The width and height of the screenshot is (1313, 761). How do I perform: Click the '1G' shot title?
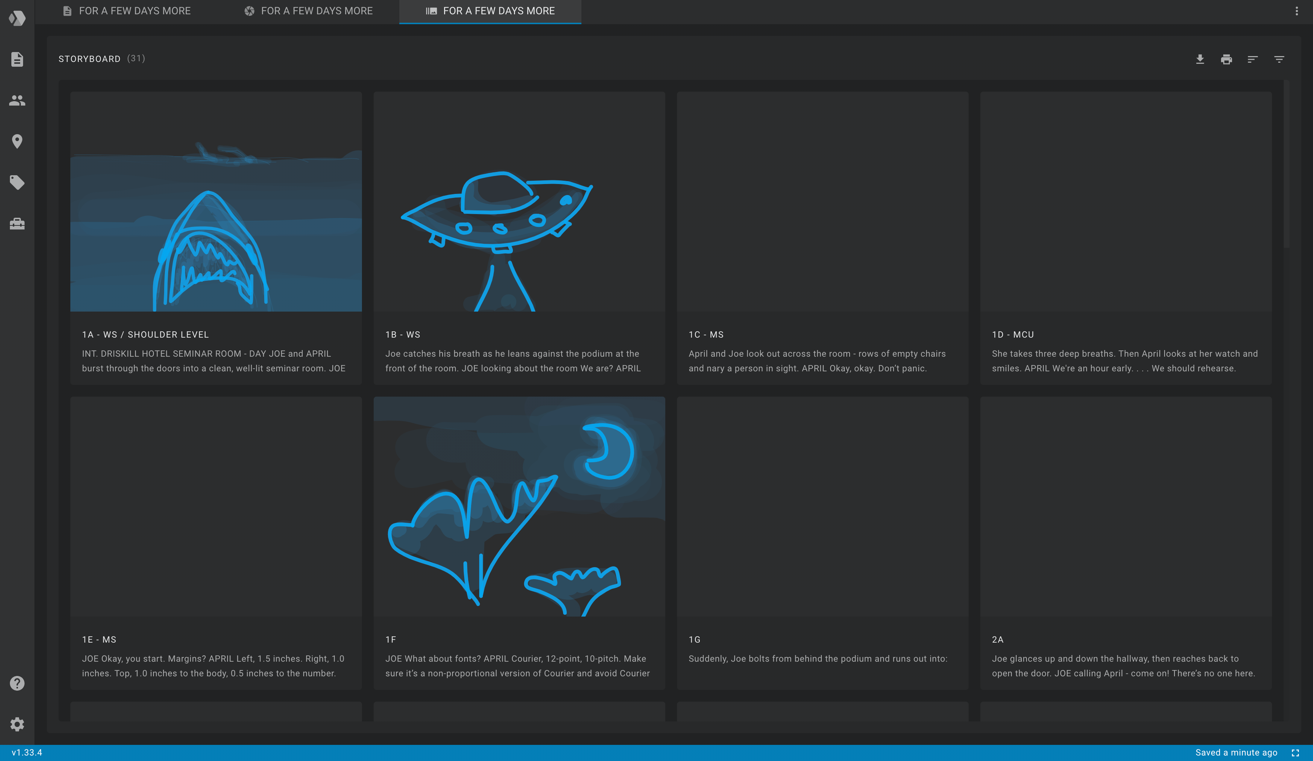[x=695, y=640]
